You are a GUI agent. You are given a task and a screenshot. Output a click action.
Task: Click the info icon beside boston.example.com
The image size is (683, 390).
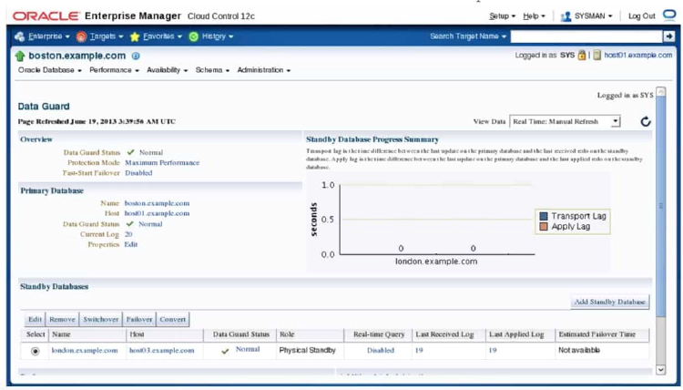[x=136, y=56]
